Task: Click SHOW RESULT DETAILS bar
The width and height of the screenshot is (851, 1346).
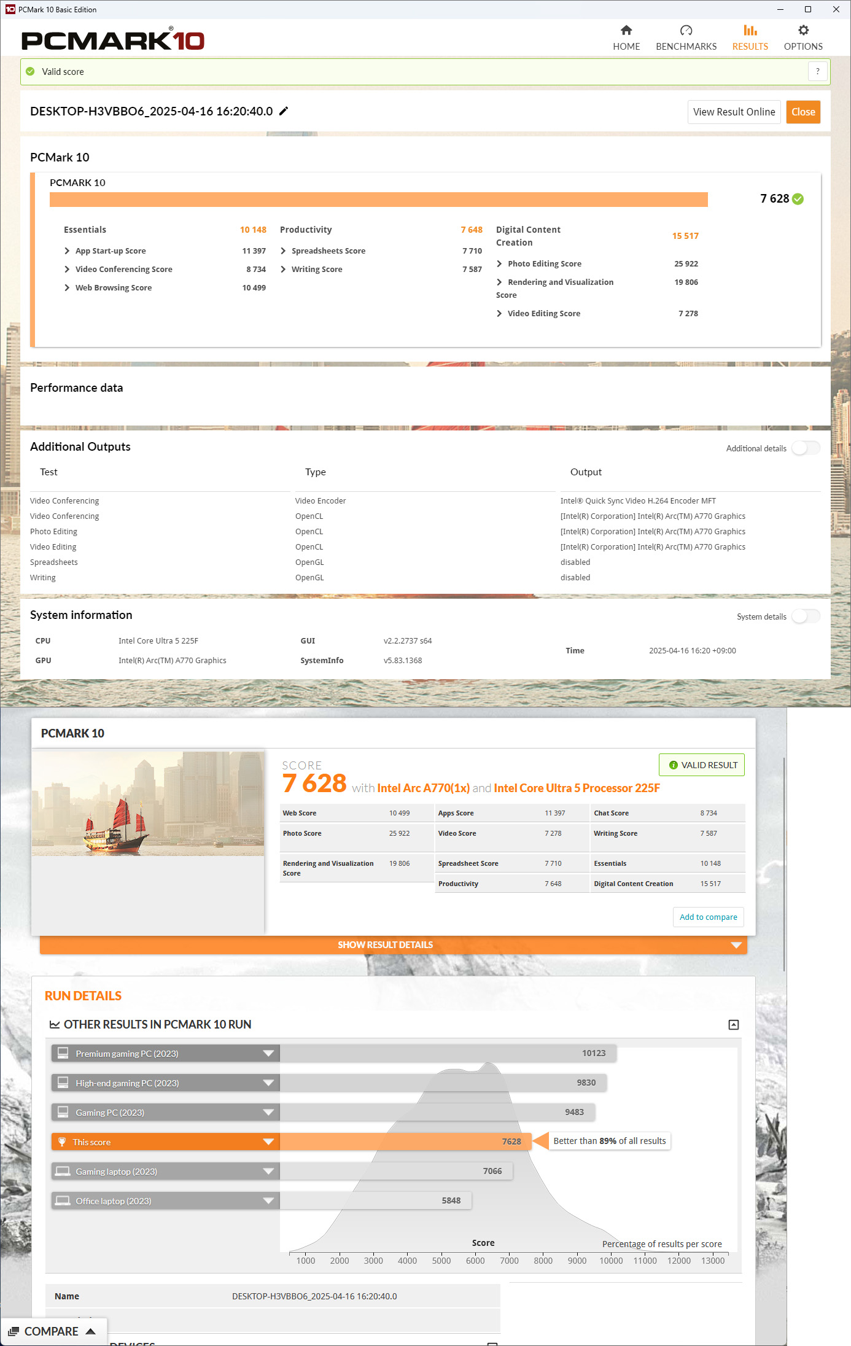Action: 393,944
